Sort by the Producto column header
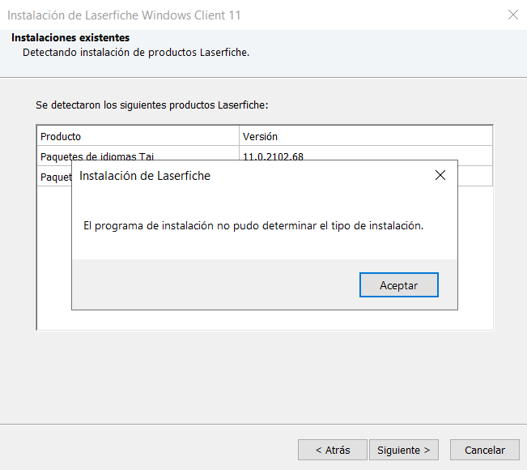Screen dimensions: 527x470 (138, 136)
